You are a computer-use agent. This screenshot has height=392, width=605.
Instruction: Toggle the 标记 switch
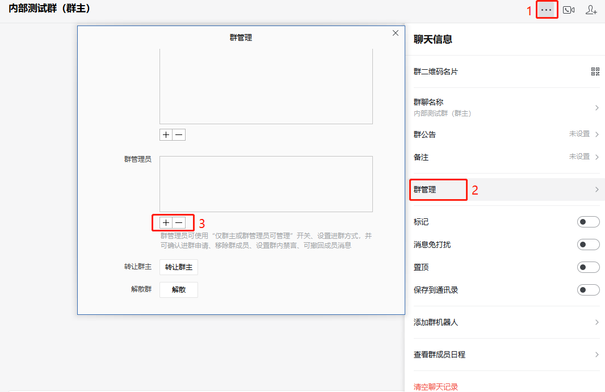[x=588, y=222]
